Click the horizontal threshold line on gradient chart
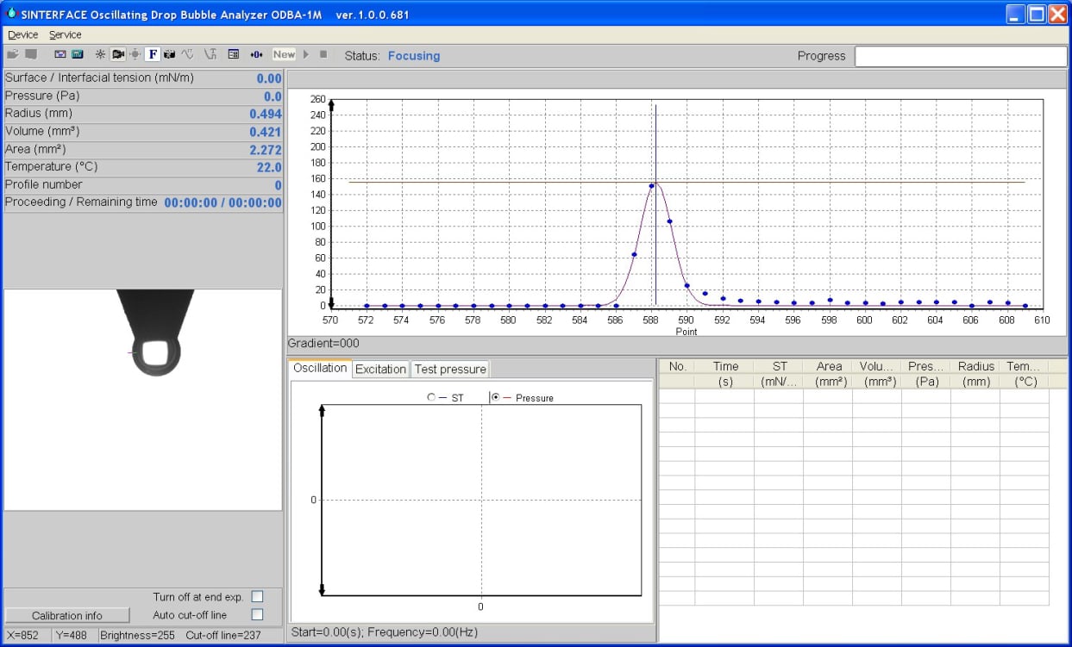 pyautogui.click(x=686, y=182)
